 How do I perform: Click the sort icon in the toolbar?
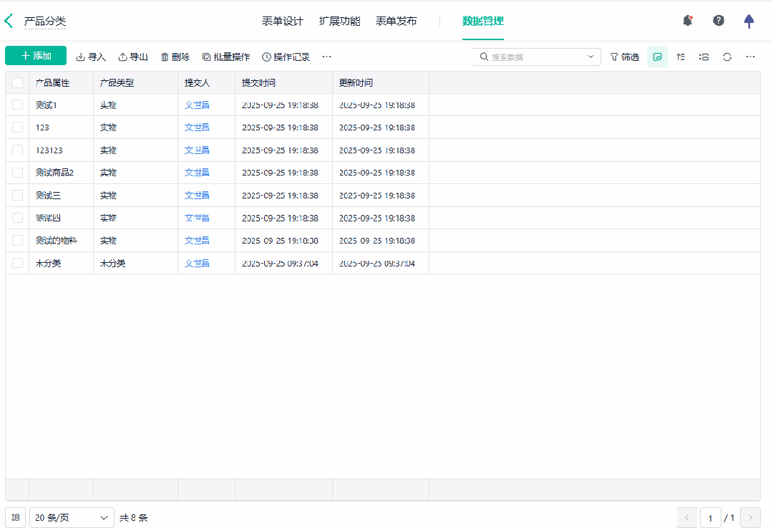[x=681, y=57]
